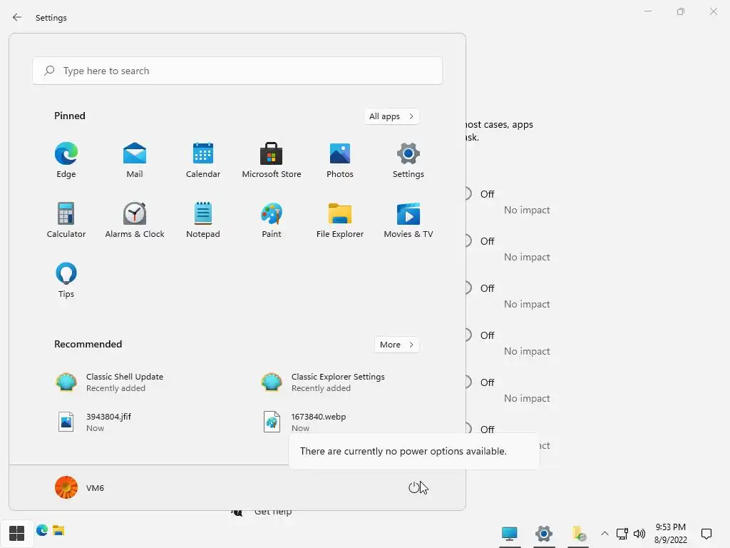
Task: Click the power button in Start menu
Action: pyautogui.click(x=414, y=487)
